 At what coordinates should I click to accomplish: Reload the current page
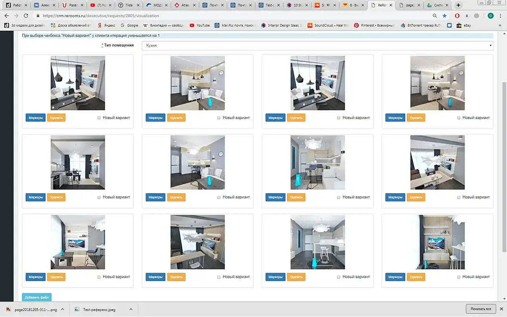point(26,15)
